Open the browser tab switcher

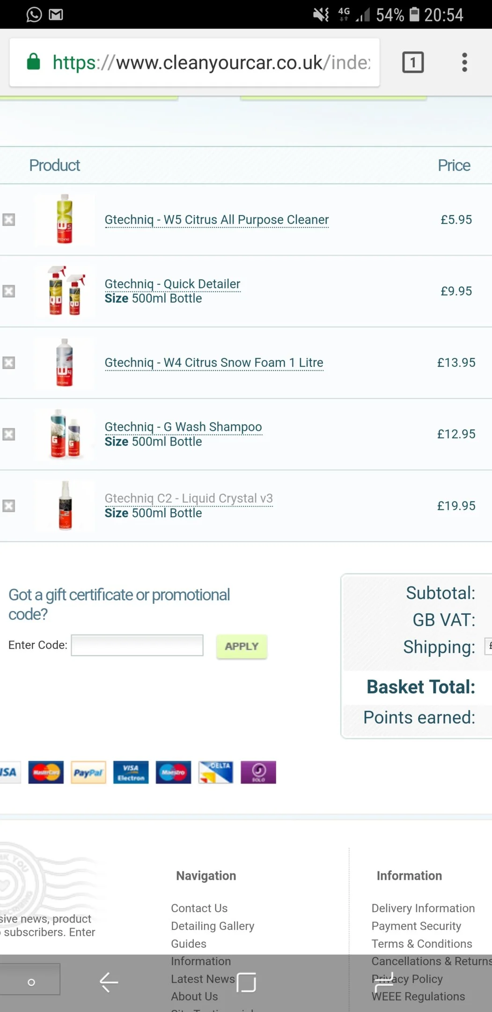(413, 62)
